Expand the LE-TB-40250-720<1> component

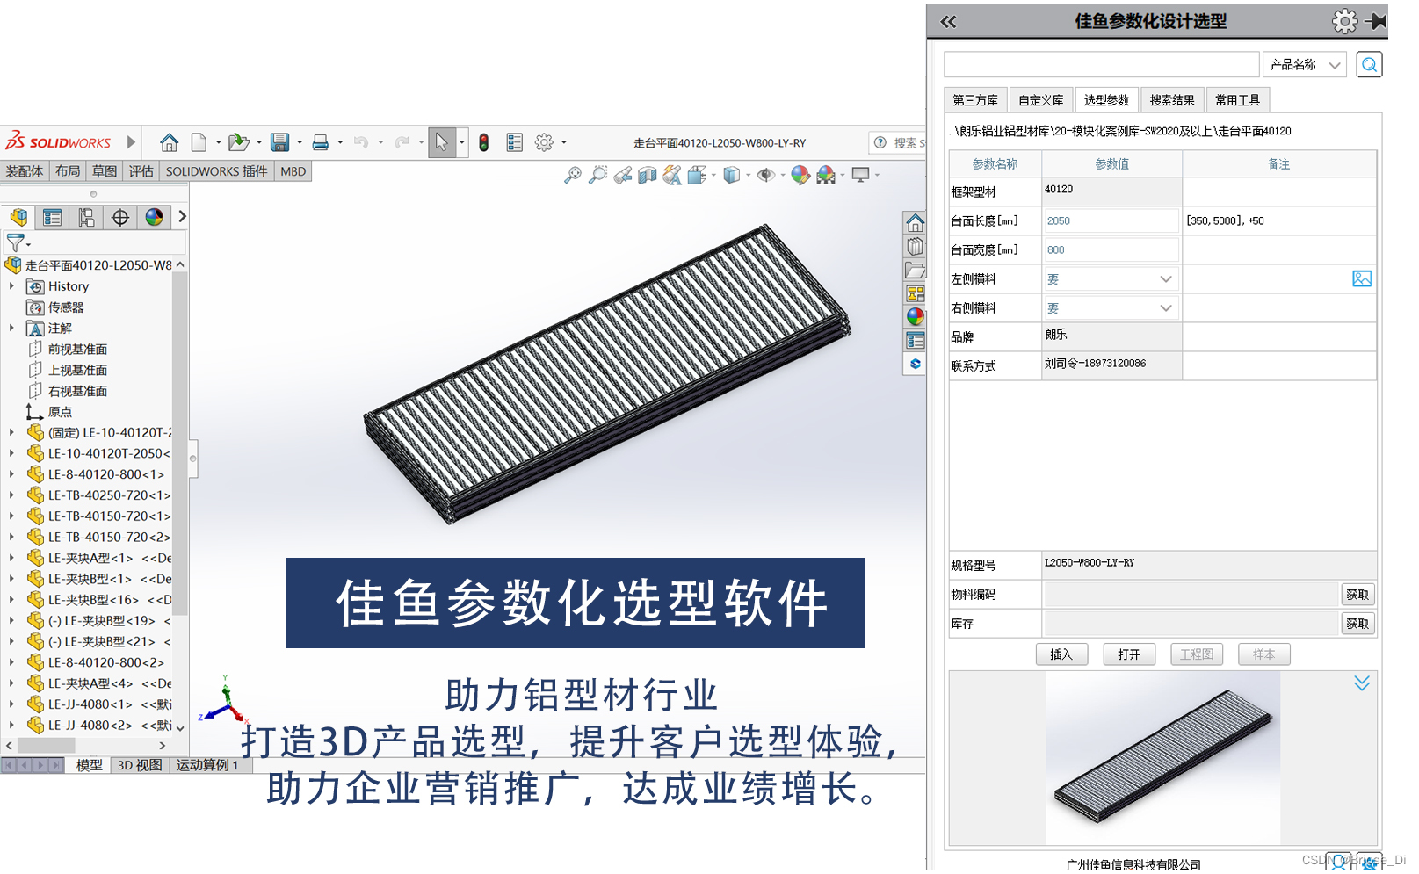11,495
